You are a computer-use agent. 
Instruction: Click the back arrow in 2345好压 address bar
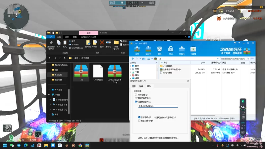[133, 59]
